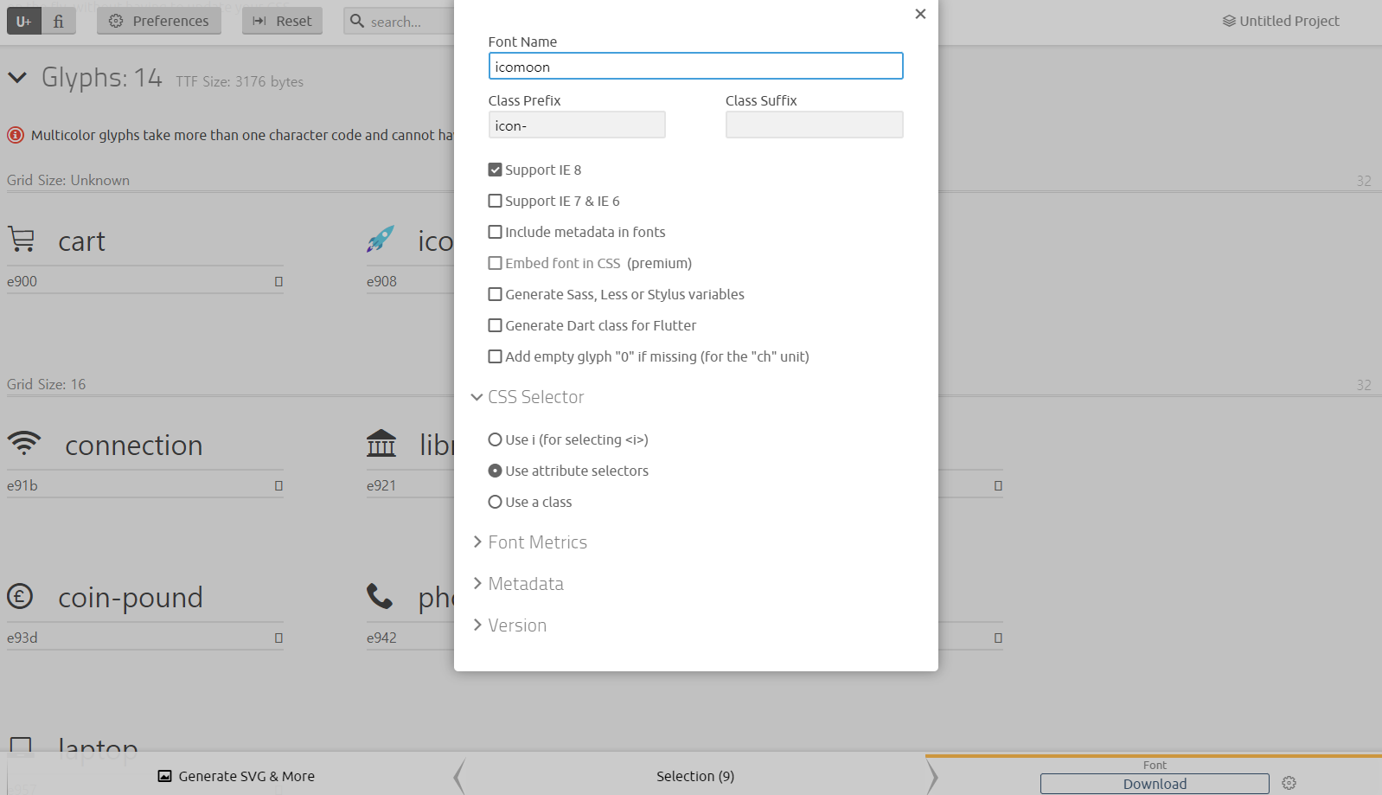This screenshot has width=1382, height=795.
Task: Select Use attribute selectors option
Action: pyautogui.click(x=496, y=471)
